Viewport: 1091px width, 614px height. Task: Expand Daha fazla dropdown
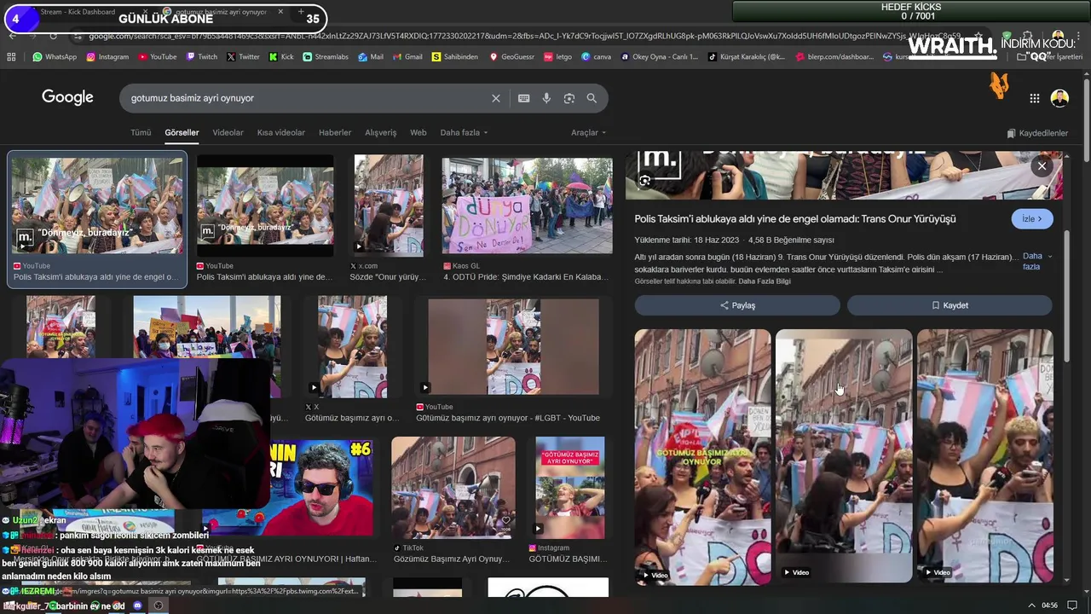[464, 132]
